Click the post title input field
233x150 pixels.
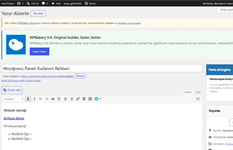click(x=102, y=68)
